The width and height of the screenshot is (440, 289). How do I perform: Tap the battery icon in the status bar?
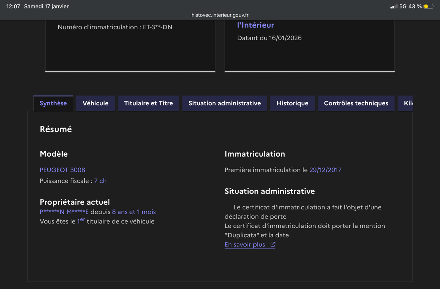point(428,7)
